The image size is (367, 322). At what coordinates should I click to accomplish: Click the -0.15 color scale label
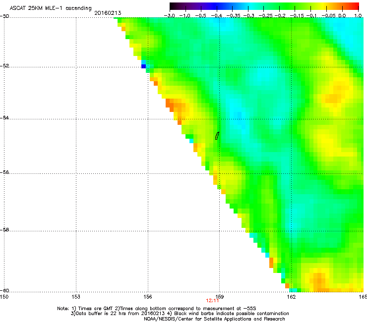pos(297,16)
